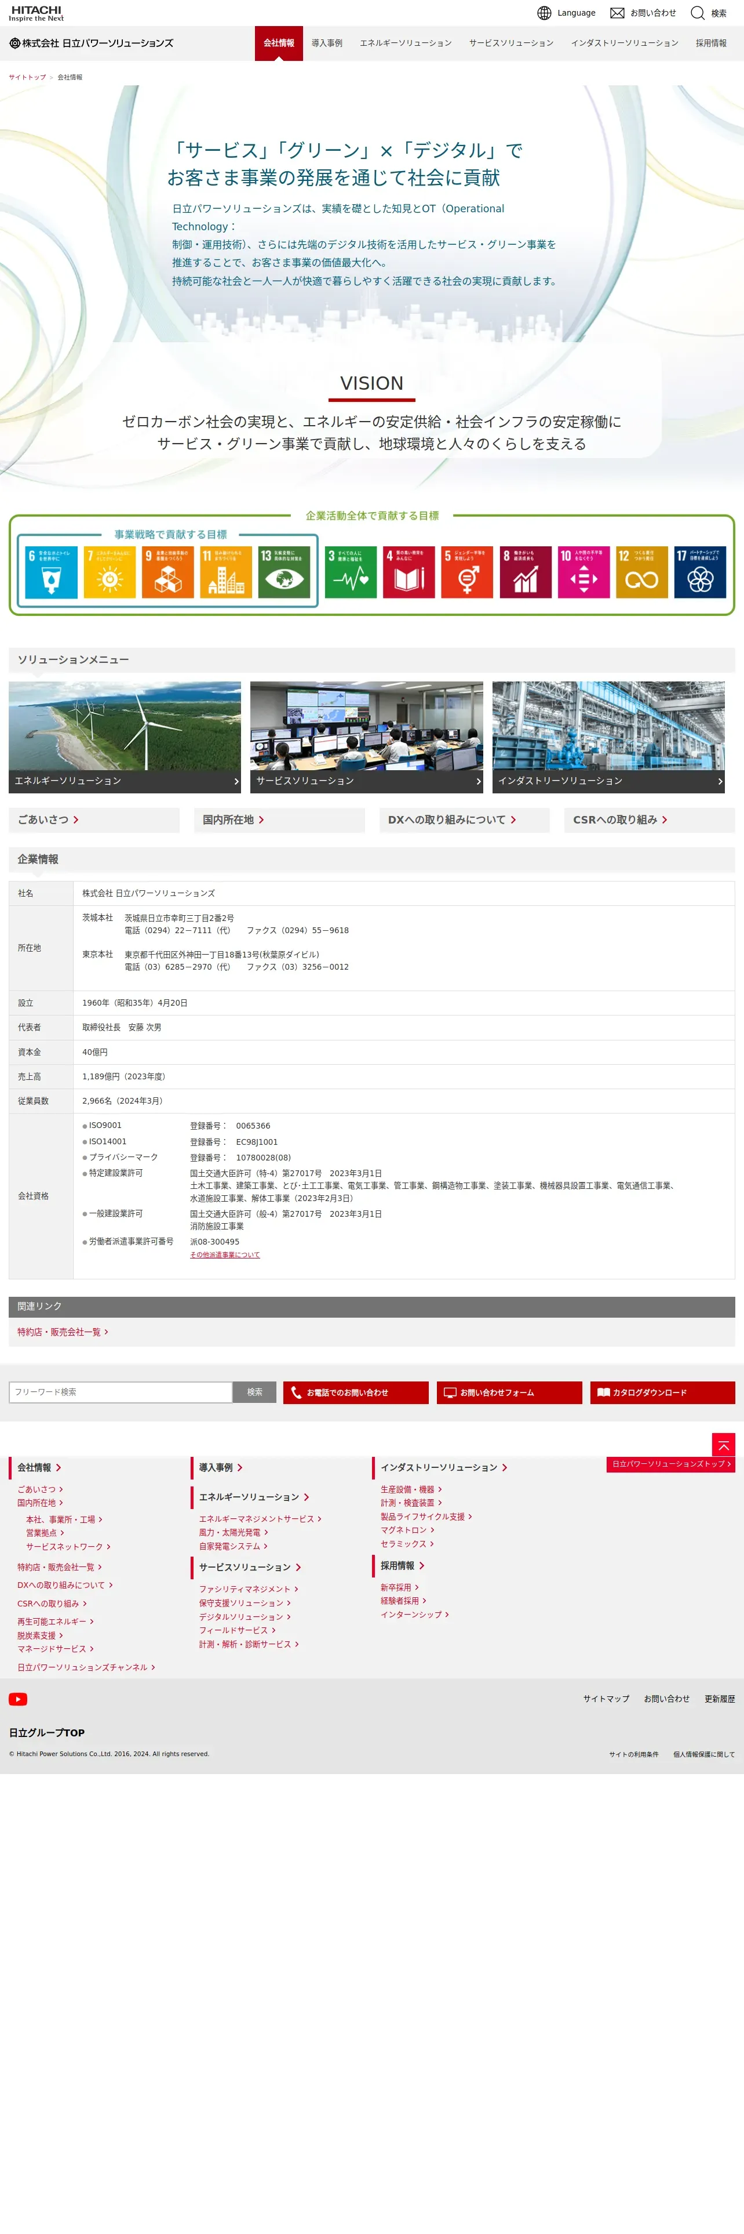
Task: Click the phone icon お電話でのお問い合わせ button
Action: click(x=356, y=1392)
